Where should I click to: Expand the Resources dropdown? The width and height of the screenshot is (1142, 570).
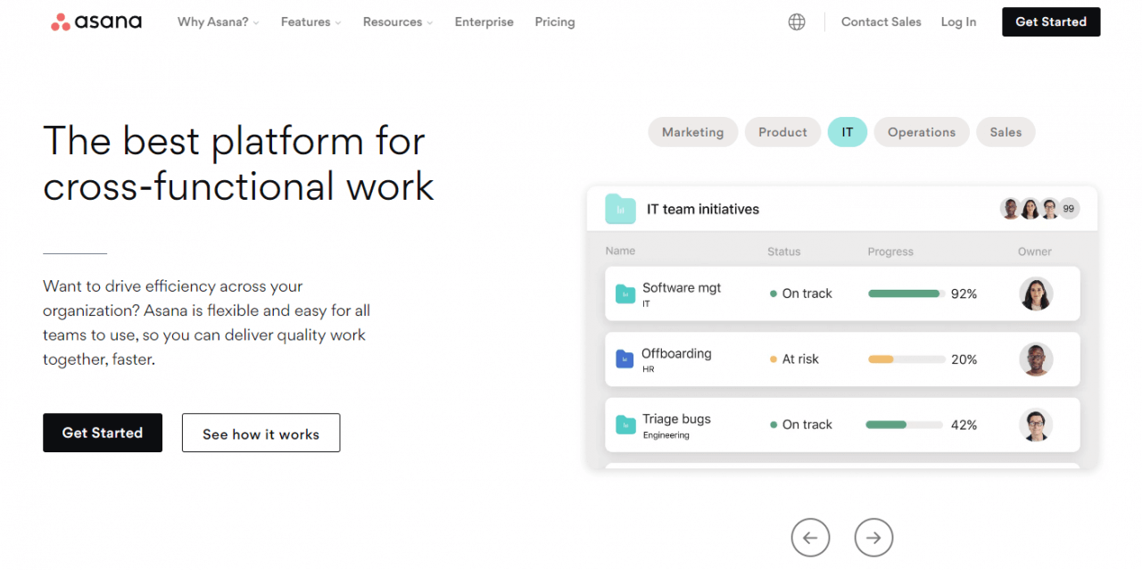[396, 21]
